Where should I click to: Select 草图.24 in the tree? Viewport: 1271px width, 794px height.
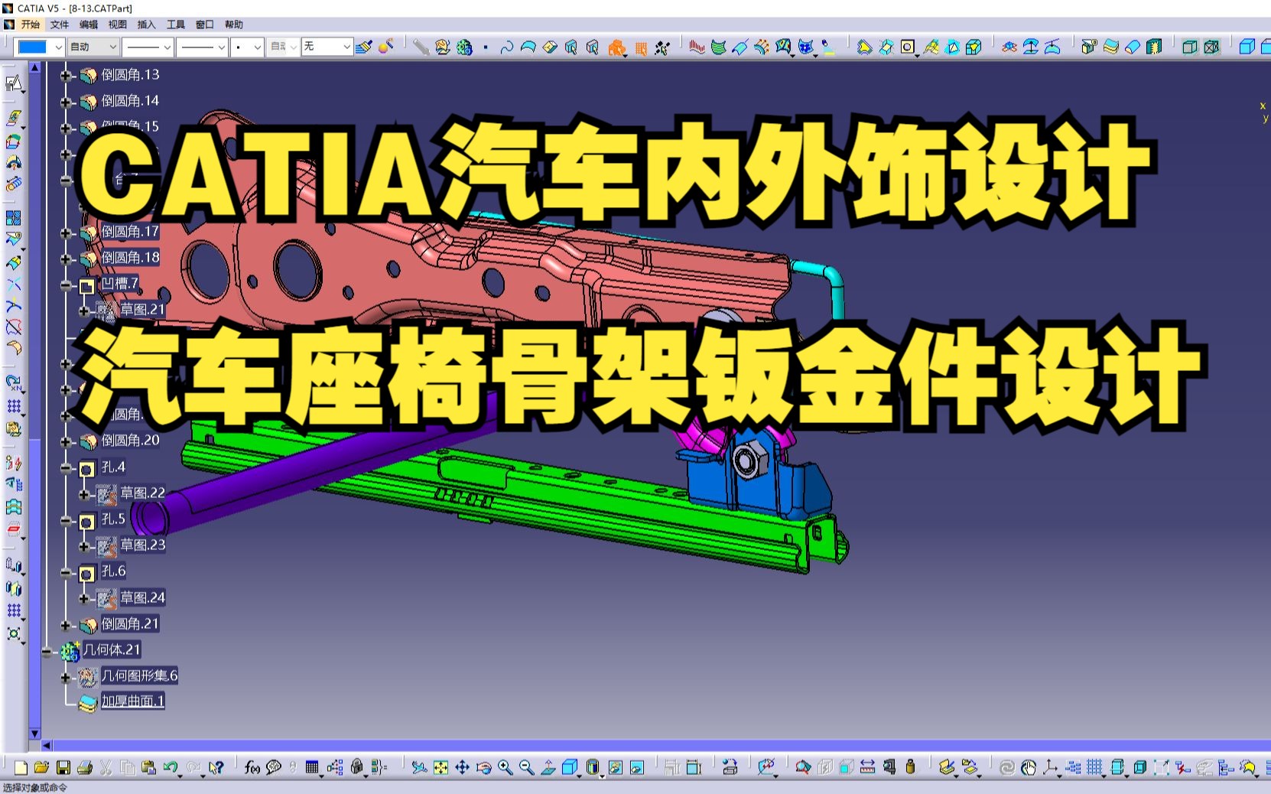tap(142, 597)
